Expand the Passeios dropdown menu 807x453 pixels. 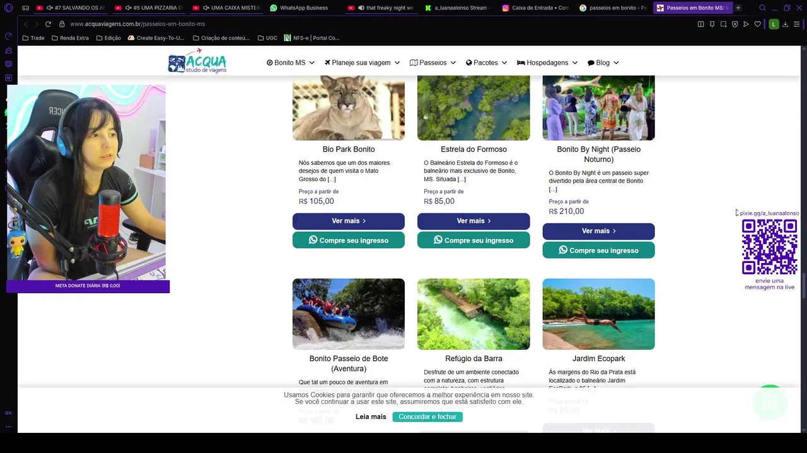click(x=433, y=63)
